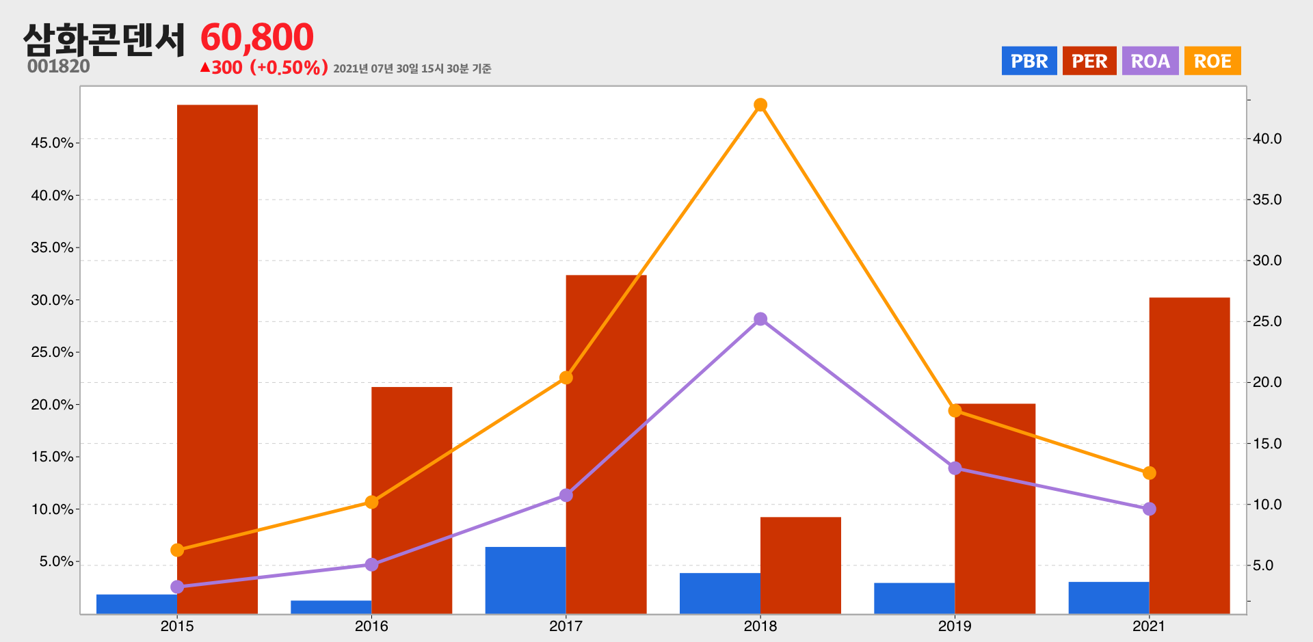Click the purple ROA point at 2016
1313x642 pixels.
pos(371,565)
